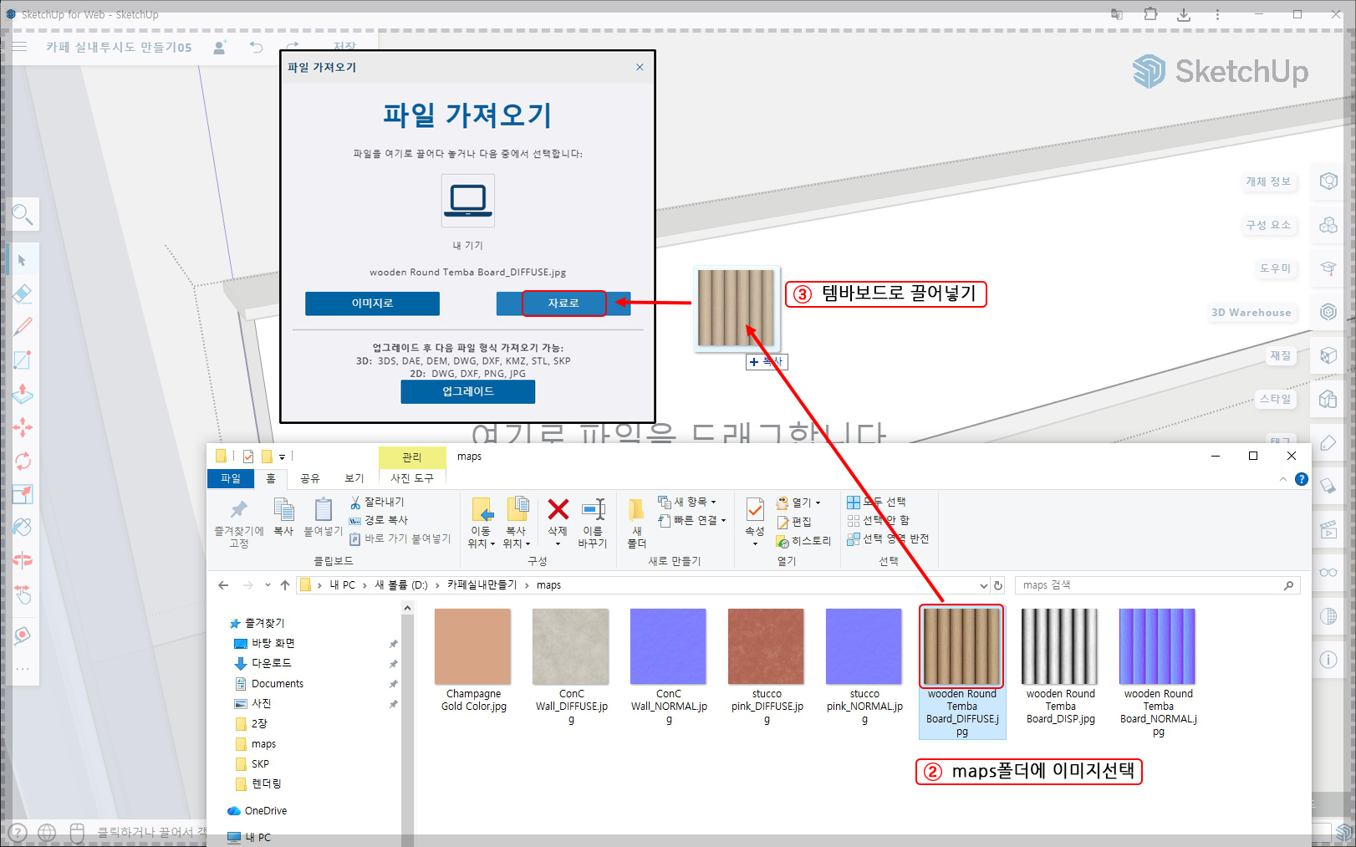The image size is (1356, 847).
Task: Click Rename icon in Explorer ribbon
Action: 594,509
